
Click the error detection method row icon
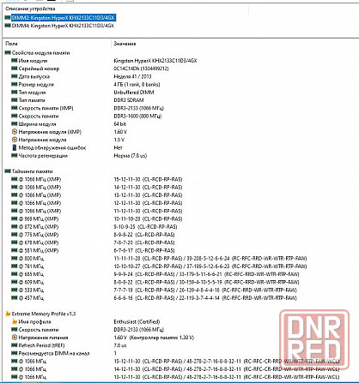point(15,147)
